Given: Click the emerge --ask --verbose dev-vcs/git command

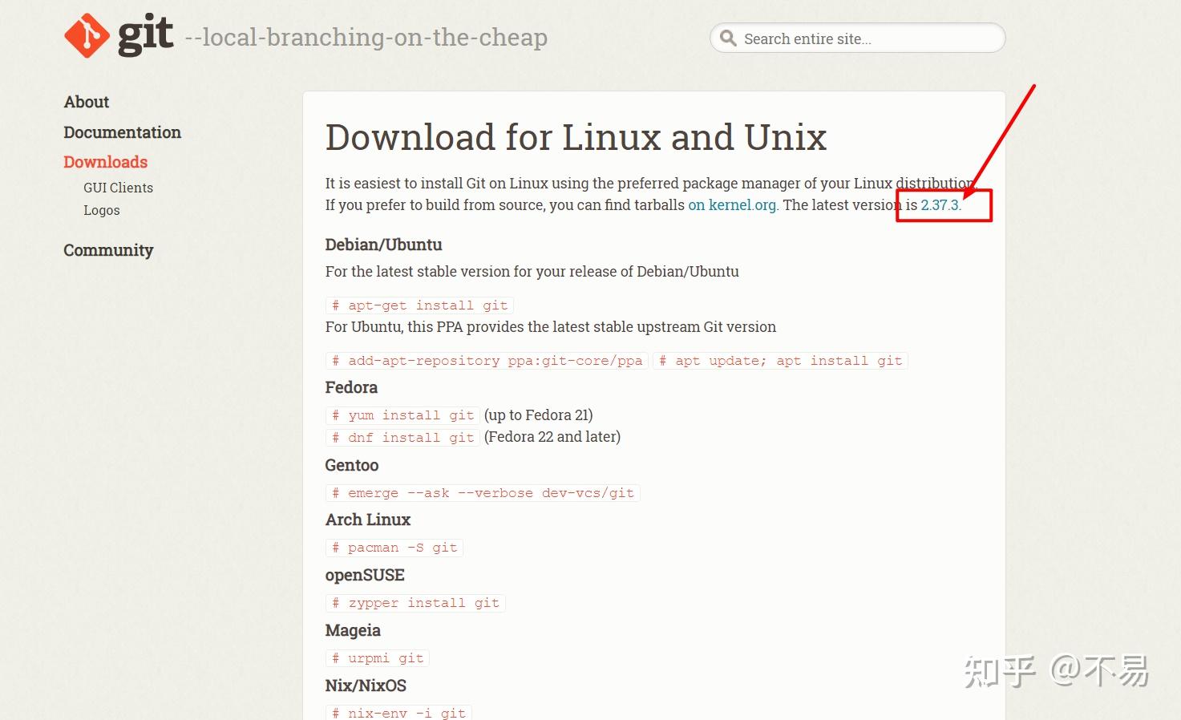Looking at the screenshot, I should [483, 493].
